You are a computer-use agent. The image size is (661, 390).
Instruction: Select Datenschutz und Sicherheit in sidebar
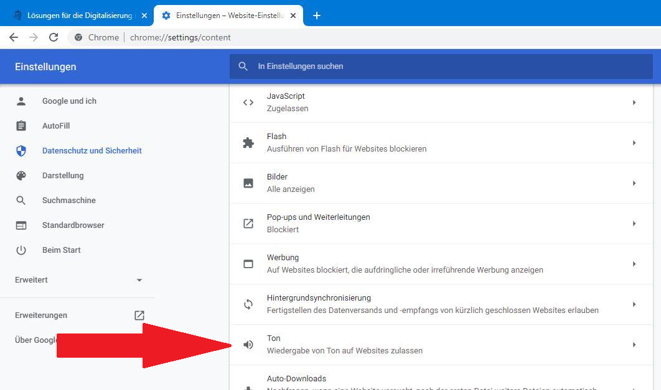point(91,151)
